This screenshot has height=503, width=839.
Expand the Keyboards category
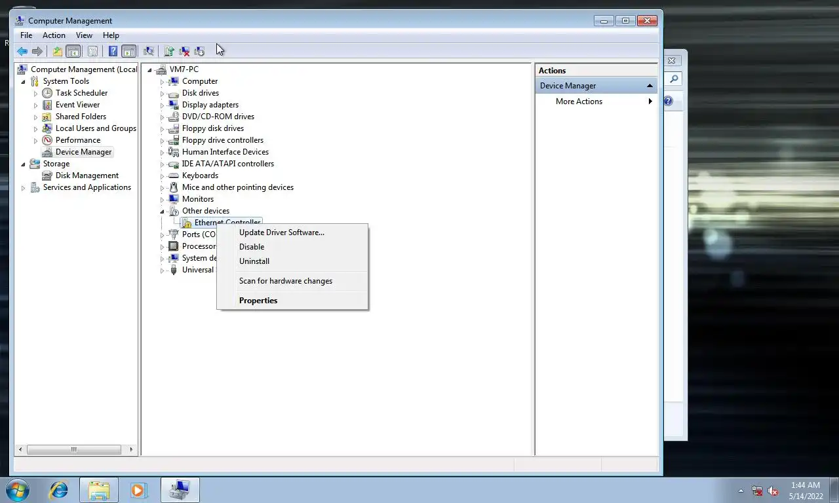click(x=163, y=176)
